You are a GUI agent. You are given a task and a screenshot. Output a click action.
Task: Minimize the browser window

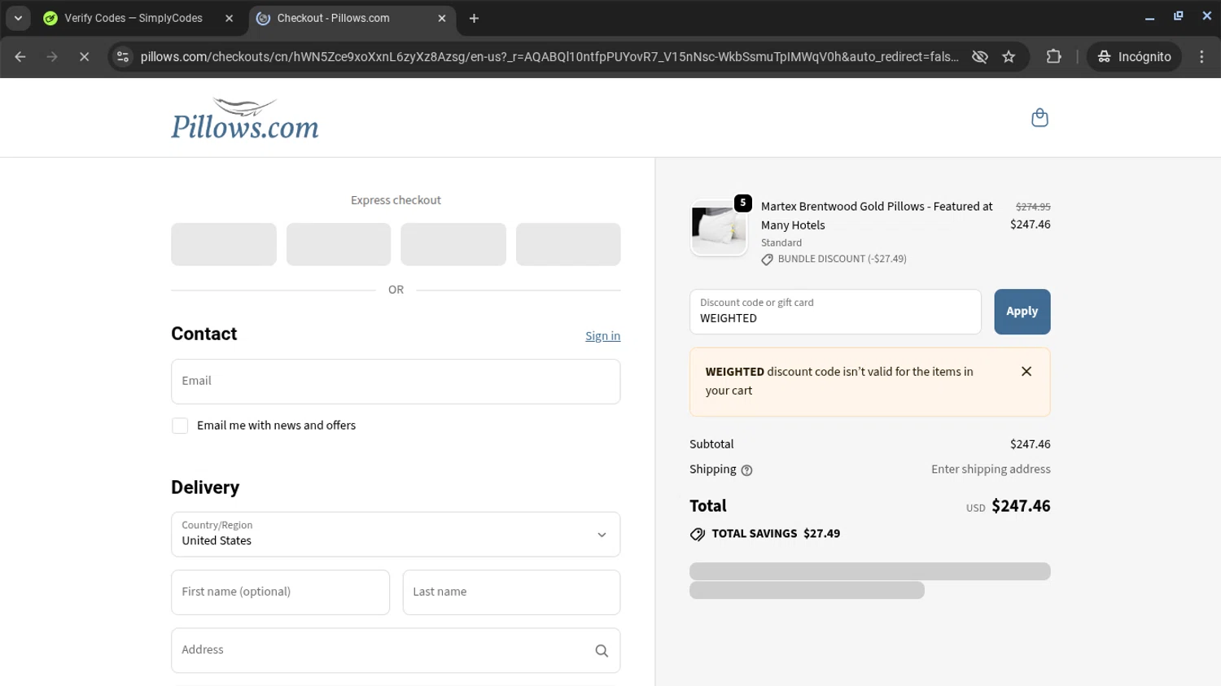(1149, 16)
